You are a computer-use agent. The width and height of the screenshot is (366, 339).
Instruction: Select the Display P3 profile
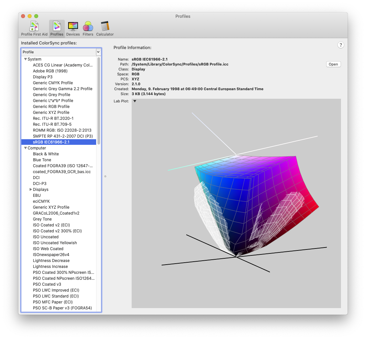pyautogui.click(x=43, y=77)
